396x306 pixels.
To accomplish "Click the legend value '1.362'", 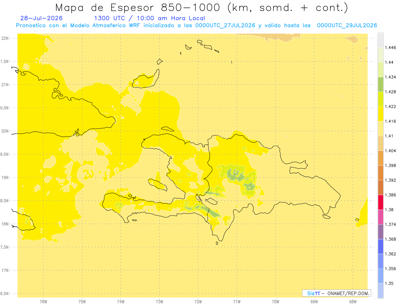I will point(390,254).
